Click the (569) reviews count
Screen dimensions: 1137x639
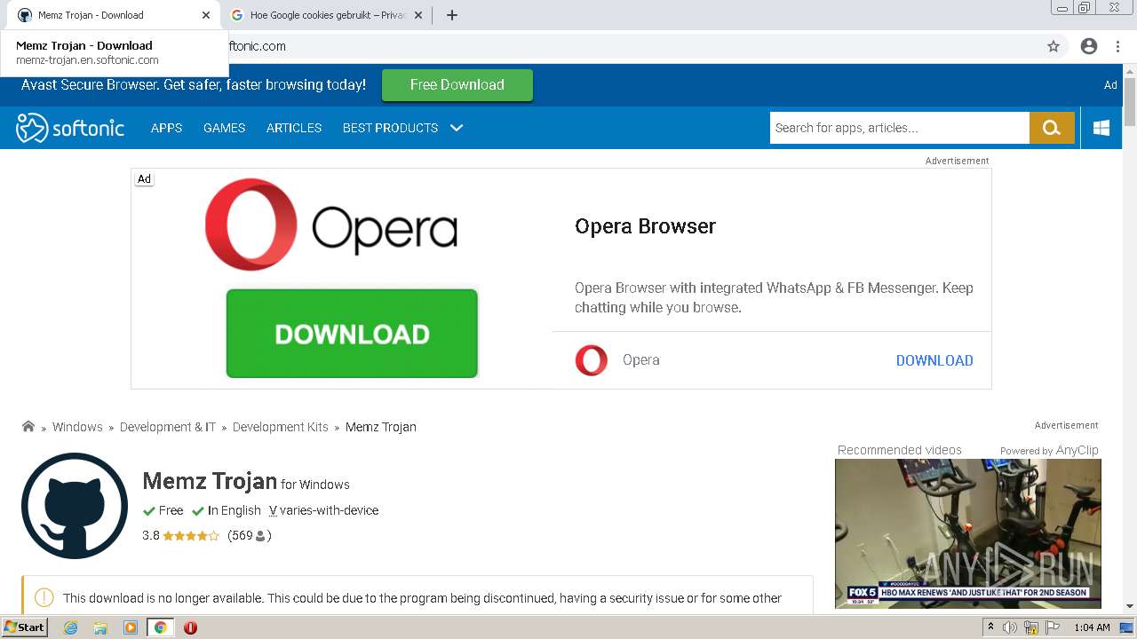tap(250, 536)
